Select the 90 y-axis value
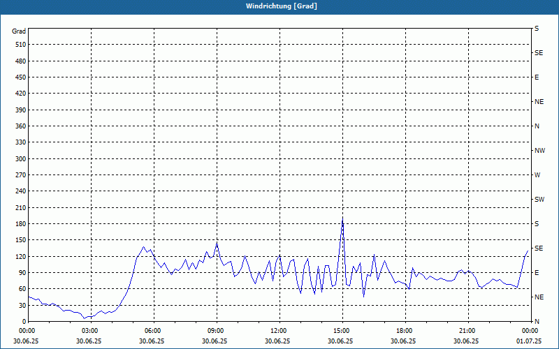This screenshot has height=349, width=559. [22, 273]
